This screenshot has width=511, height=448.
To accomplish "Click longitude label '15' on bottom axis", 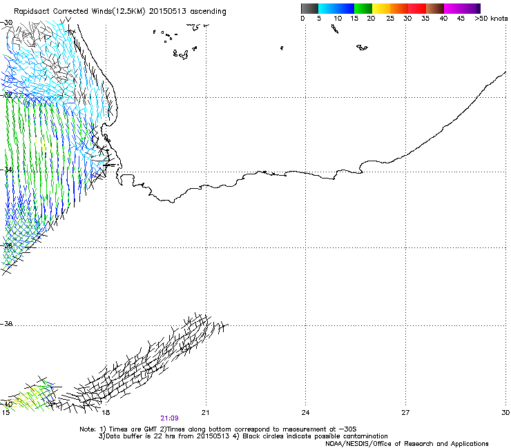I will (x=6, y=413).
